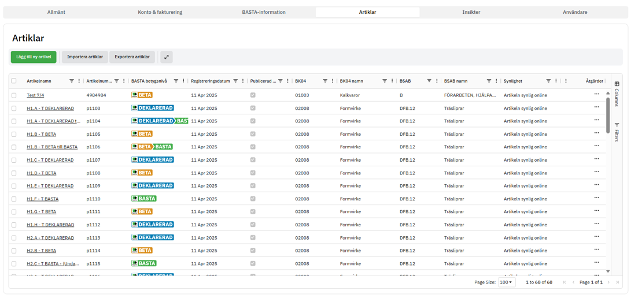Click the green Lägg till ny artikel button
Image resolution: width=631 pixels, height=298 pixels.
[34, 57]
